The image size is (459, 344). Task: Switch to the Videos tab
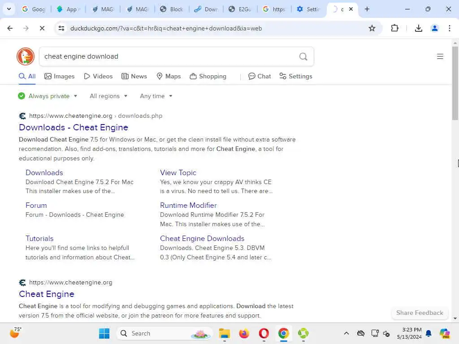click(98, 76)
